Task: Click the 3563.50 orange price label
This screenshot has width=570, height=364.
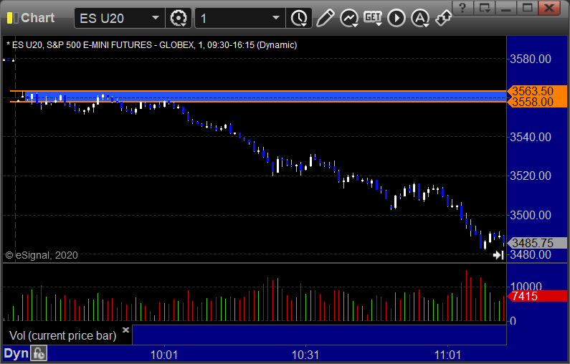Action: tap(537, 91)
